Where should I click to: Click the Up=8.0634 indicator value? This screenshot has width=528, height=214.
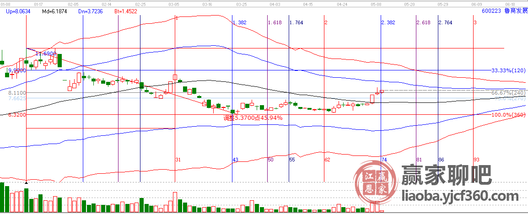coord(18,11)
